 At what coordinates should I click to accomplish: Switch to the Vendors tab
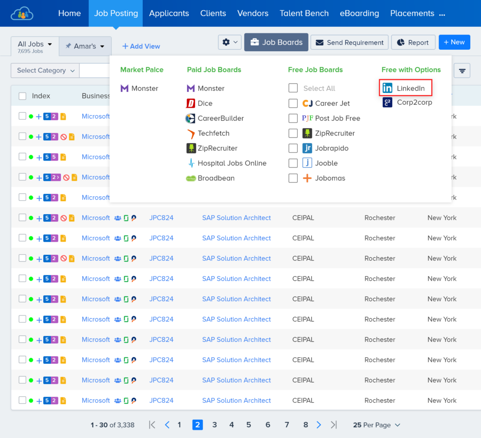click(253, 13)
